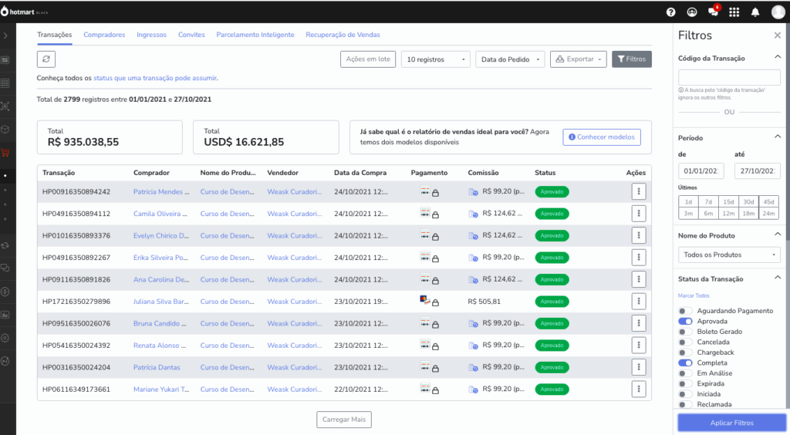
Task: Click the settings gear sidebar icon
Action: 5,338
